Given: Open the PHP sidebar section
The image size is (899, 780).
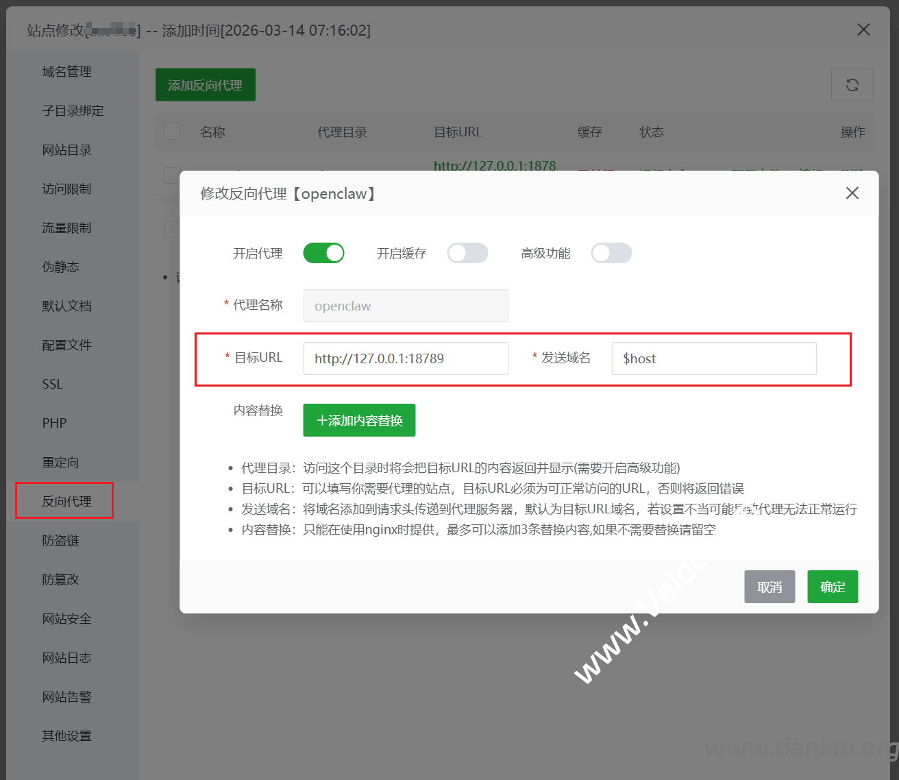Looking at the screenshot, I should coord(54,423).
